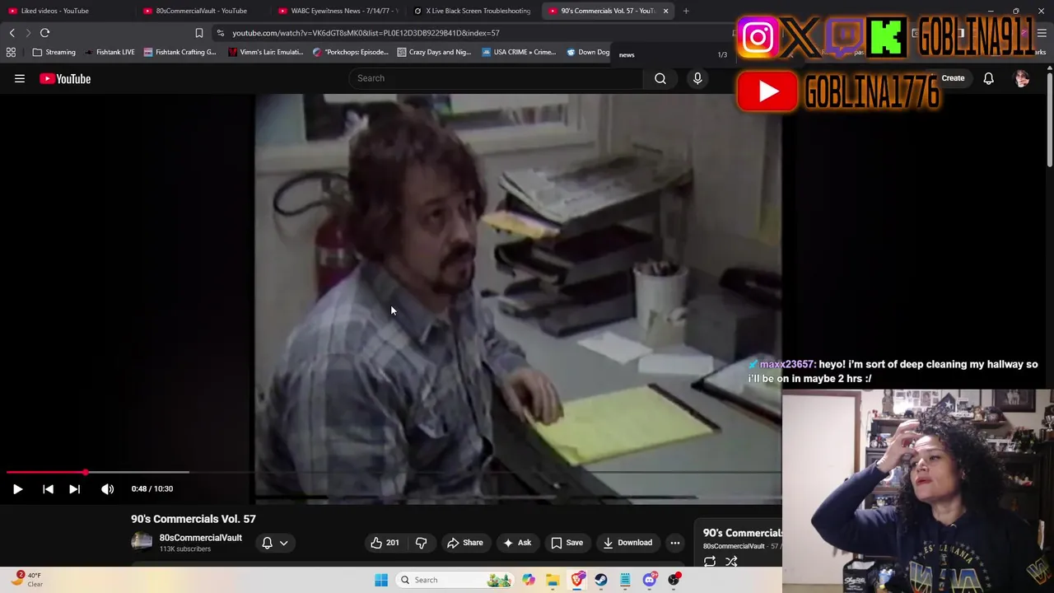
Task: Dislike the video
Action: tap(421, 543)
